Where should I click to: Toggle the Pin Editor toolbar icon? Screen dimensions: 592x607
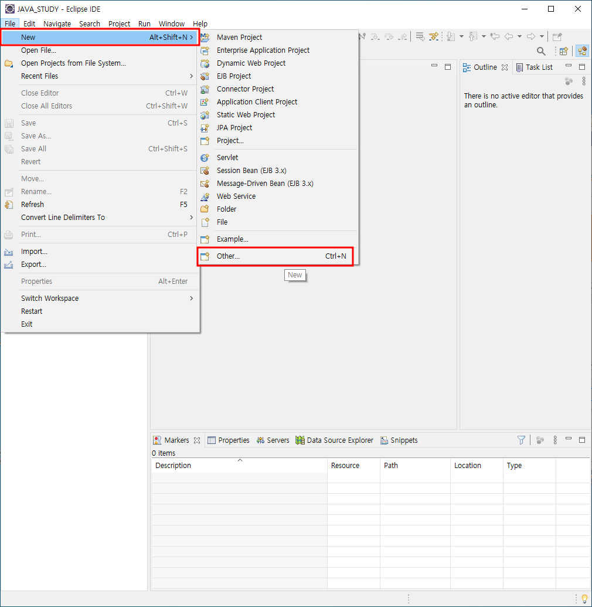pyautogui.click(x=557, y=37)
